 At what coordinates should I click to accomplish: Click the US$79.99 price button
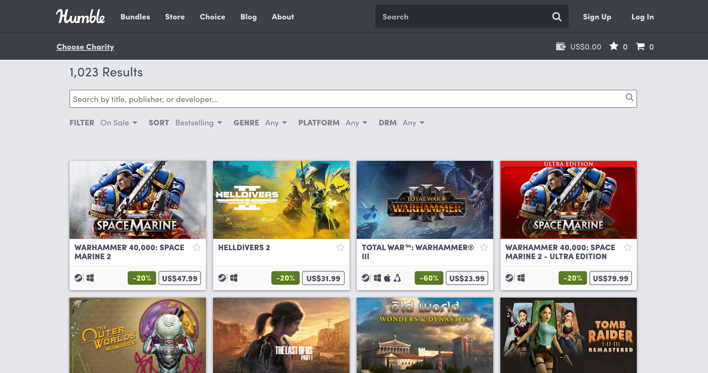click(611, 278)
